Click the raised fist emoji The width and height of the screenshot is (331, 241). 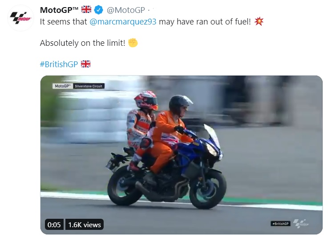[x=133, y=43]
